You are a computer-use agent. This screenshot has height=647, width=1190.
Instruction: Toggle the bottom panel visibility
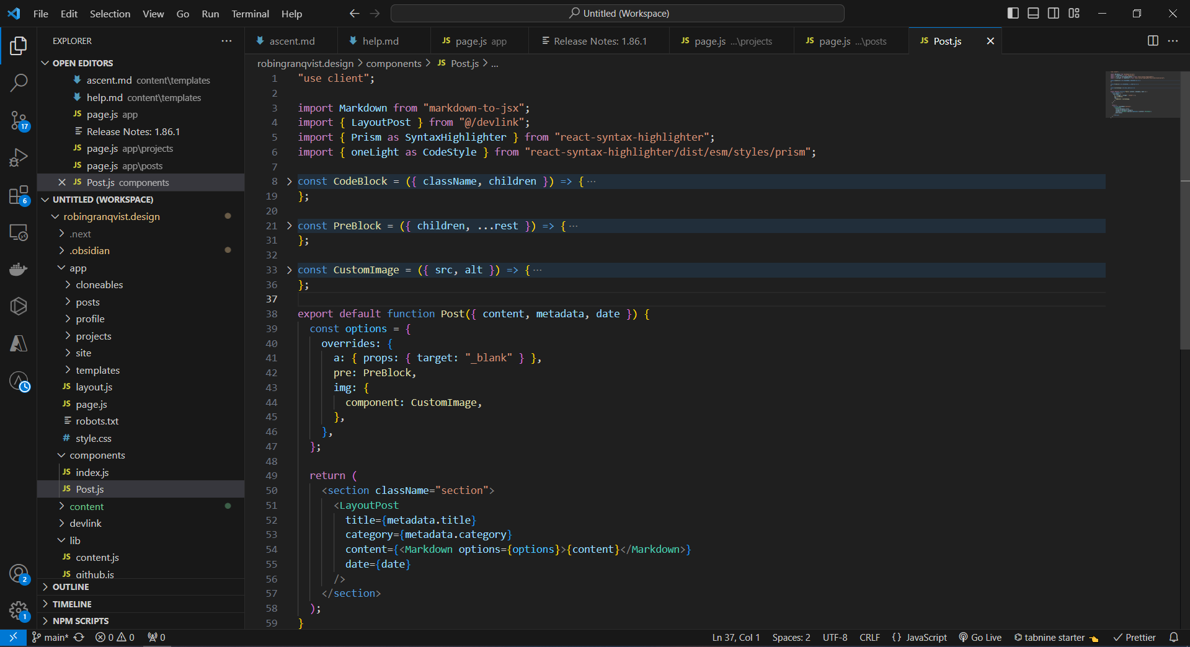pos(1032,12)
